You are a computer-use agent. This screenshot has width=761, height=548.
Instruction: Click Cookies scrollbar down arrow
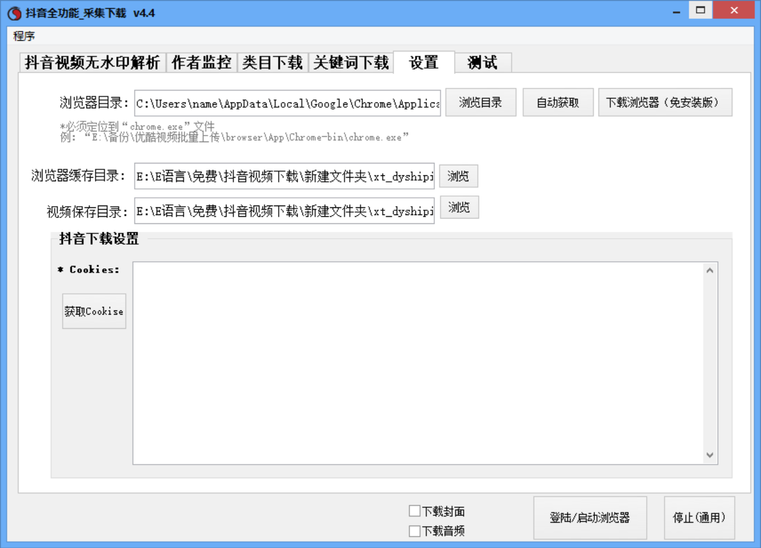(710, 455)
